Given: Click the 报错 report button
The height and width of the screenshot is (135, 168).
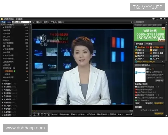Looking at the screenshot, I should [x=137, y=103].
